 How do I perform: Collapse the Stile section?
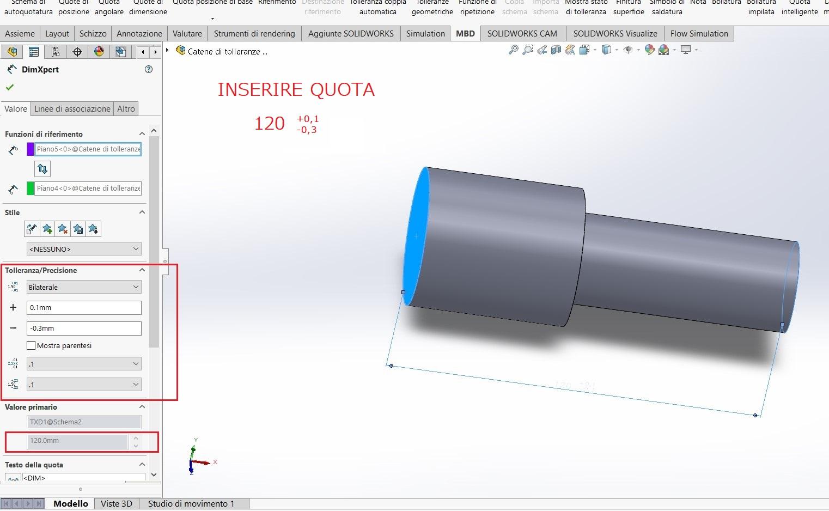142,212
